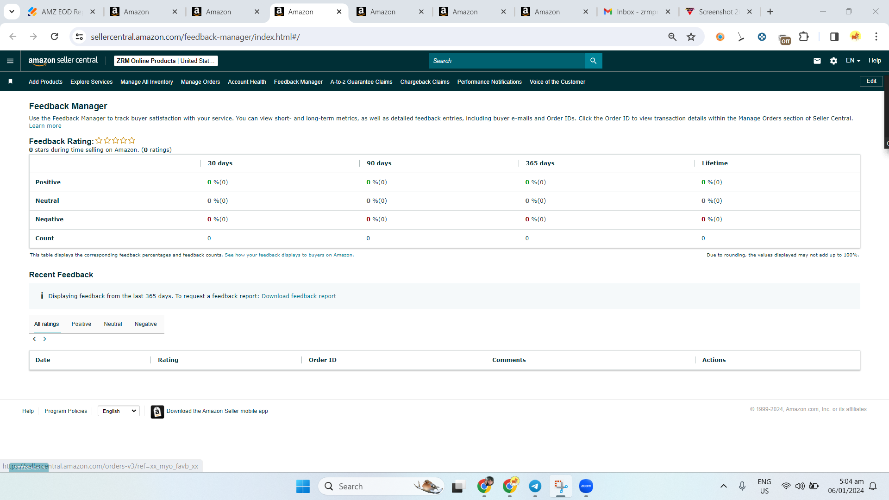Show hidden icons chevron in the system tray
The width and height of the screenshot is (889, 500).
[x=723, y=486]
